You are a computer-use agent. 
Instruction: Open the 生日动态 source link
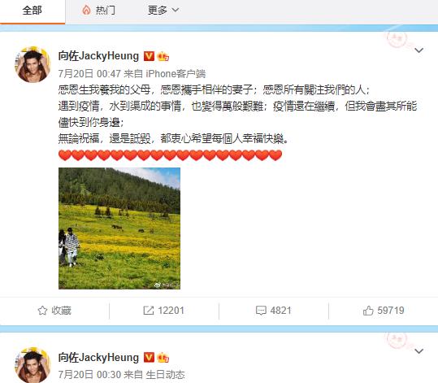(x=166, y=375)
